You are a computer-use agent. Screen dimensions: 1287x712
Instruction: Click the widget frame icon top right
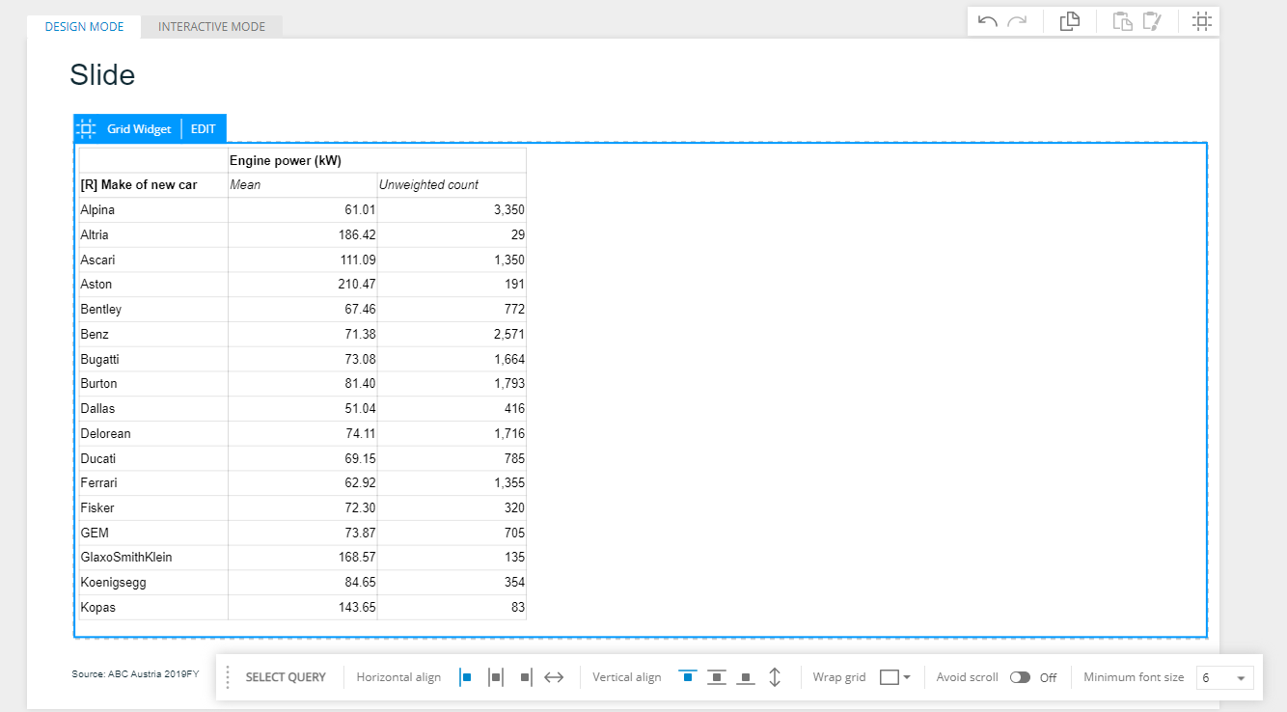coord(1201,21)
